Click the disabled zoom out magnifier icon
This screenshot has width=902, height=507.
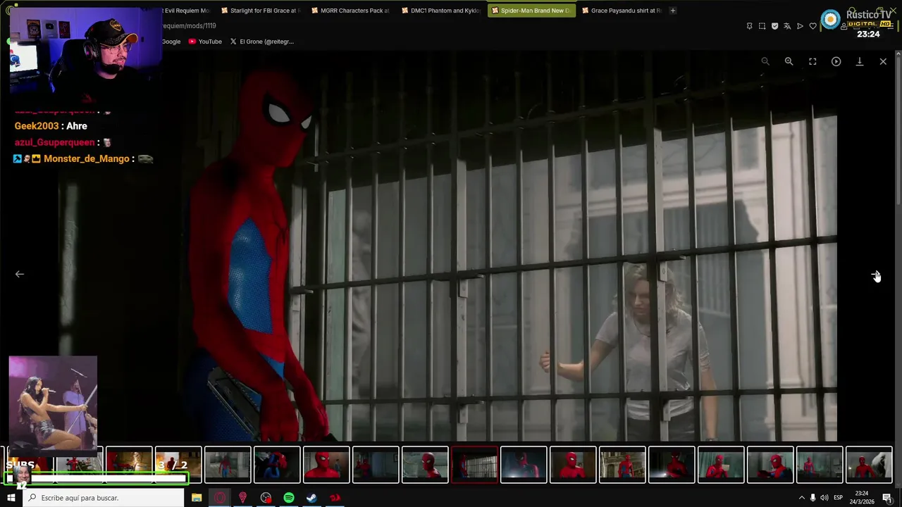tap(765, 61)
